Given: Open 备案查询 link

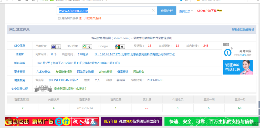Looking at the screenshot, I should point(123,72).
